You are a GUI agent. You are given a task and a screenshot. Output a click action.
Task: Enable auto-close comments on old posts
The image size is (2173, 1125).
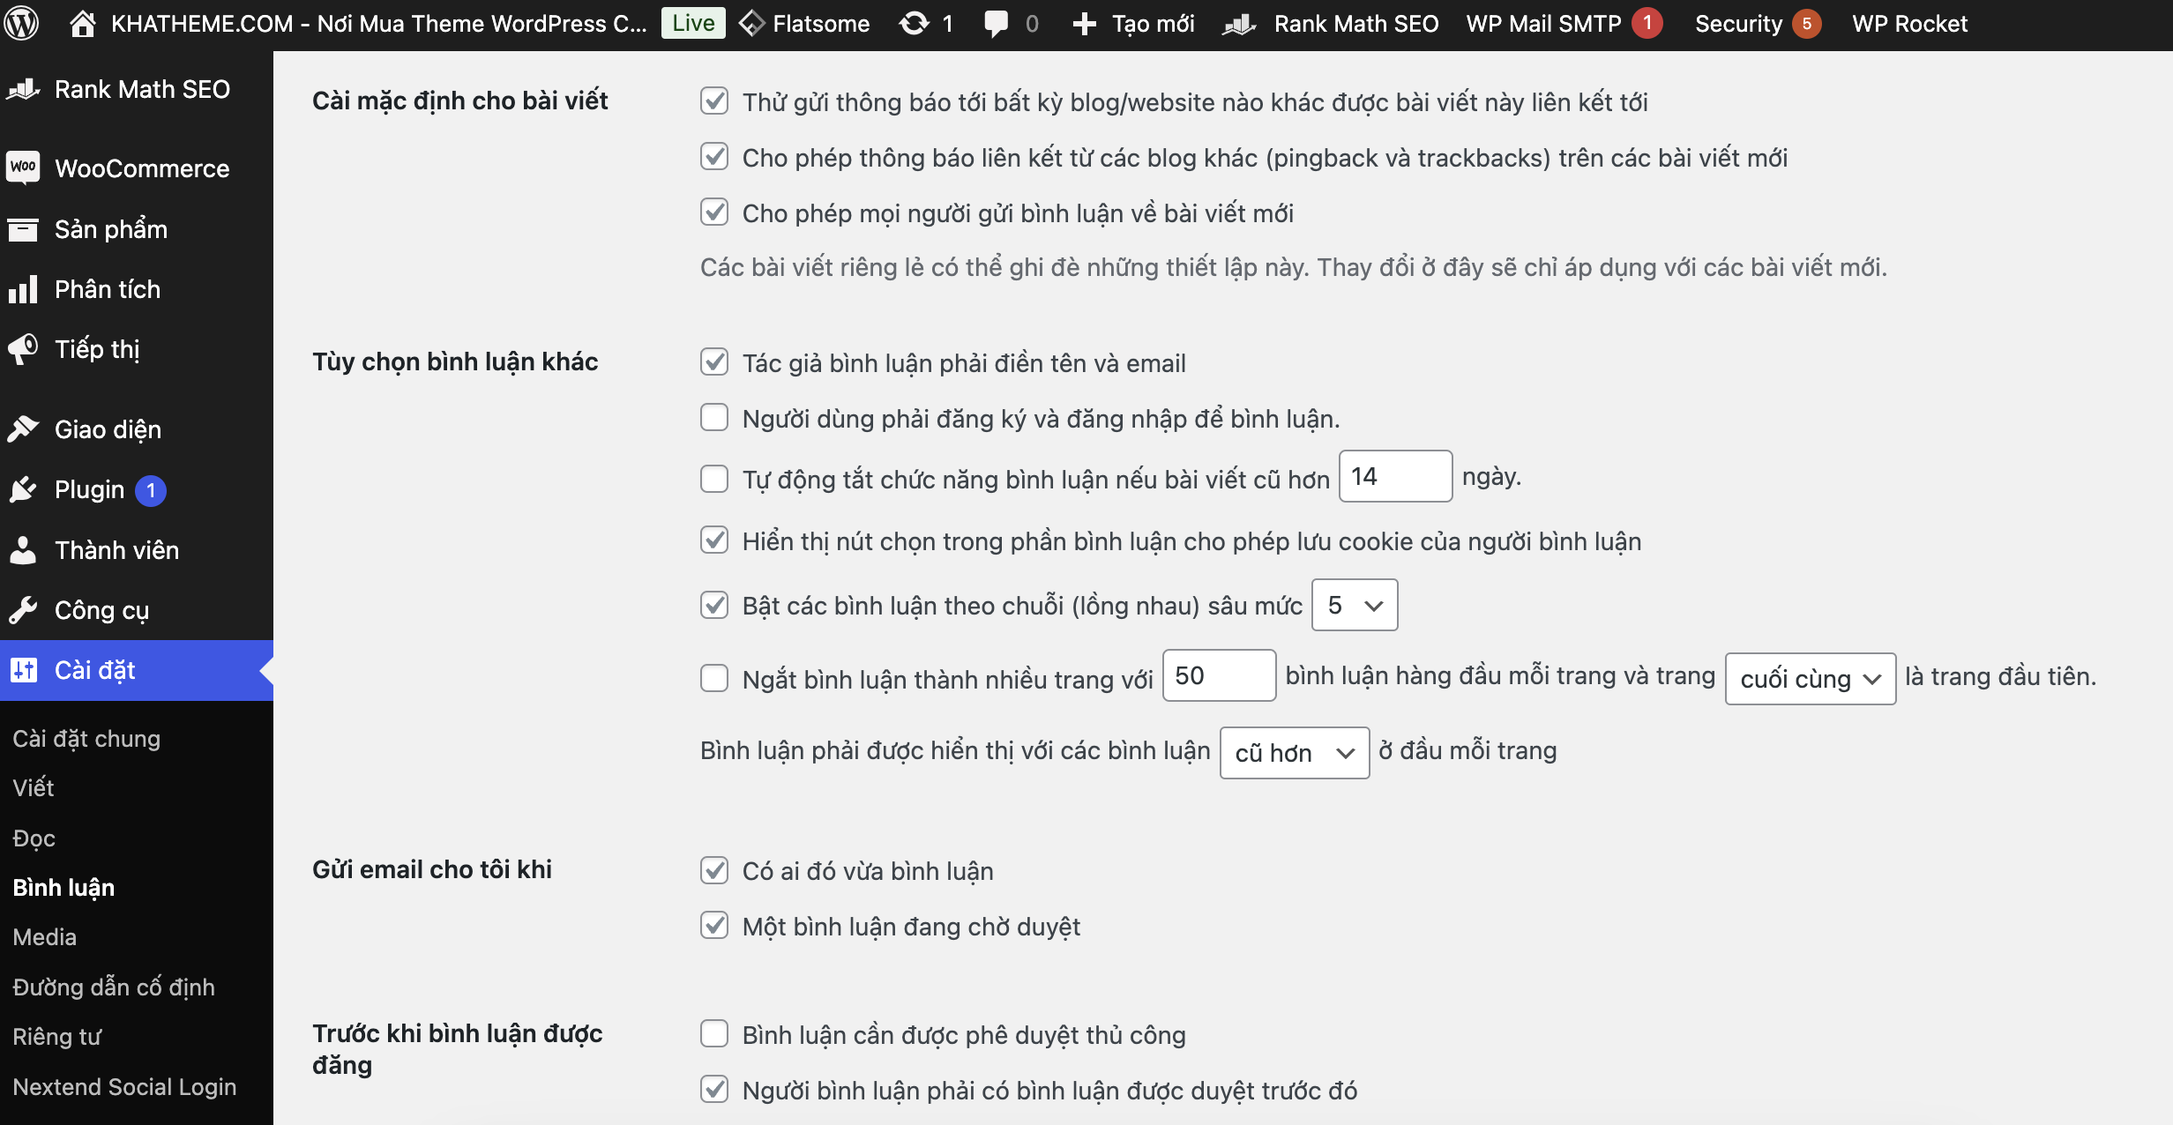pyautogui.click(x=714, y=479)
